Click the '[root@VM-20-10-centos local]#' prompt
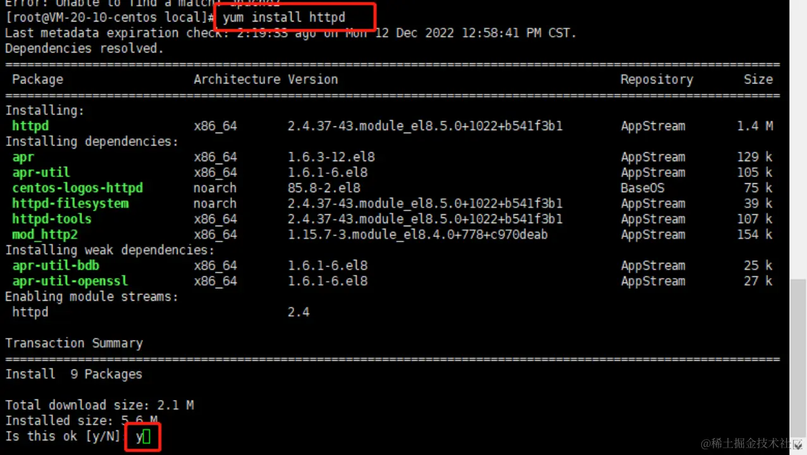Viewport: 807px width, 455px height. (110, 18)
